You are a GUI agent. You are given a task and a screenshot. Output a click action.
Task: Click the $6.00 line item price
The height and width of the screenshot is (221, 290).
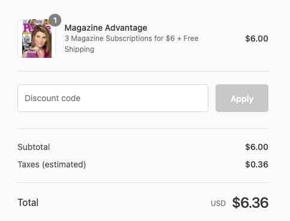pos(256,39)
